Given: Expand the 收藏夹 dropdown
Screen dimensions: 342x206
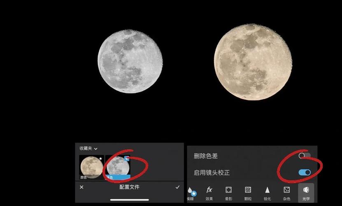Looking at the screenshot, I should point(88,149).
